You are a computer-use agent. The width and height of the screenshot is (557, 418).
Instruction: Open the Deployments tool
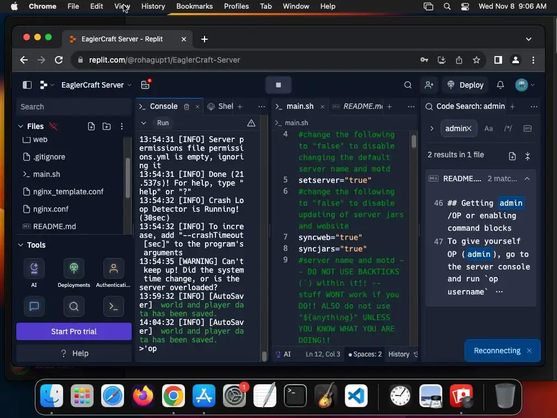pos(74,273)
